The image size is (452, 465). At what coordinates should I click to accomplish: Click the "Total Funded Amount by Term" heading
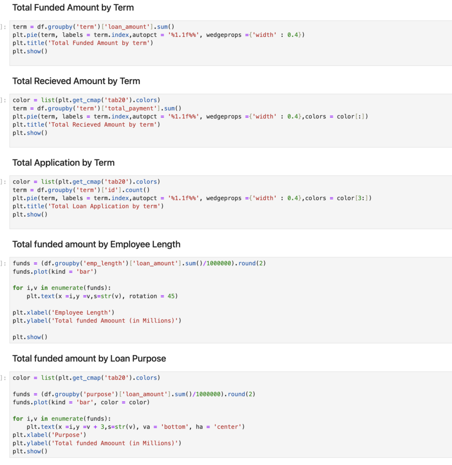73,8
